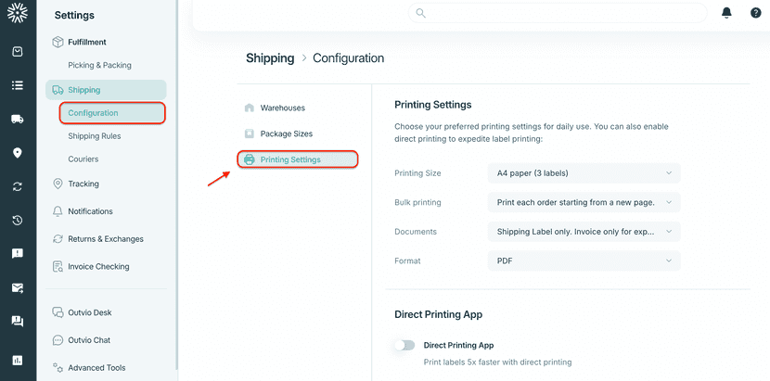
Task: Expand the Documents dropdown
Action: pyautogui.click(x=584, y=232)
